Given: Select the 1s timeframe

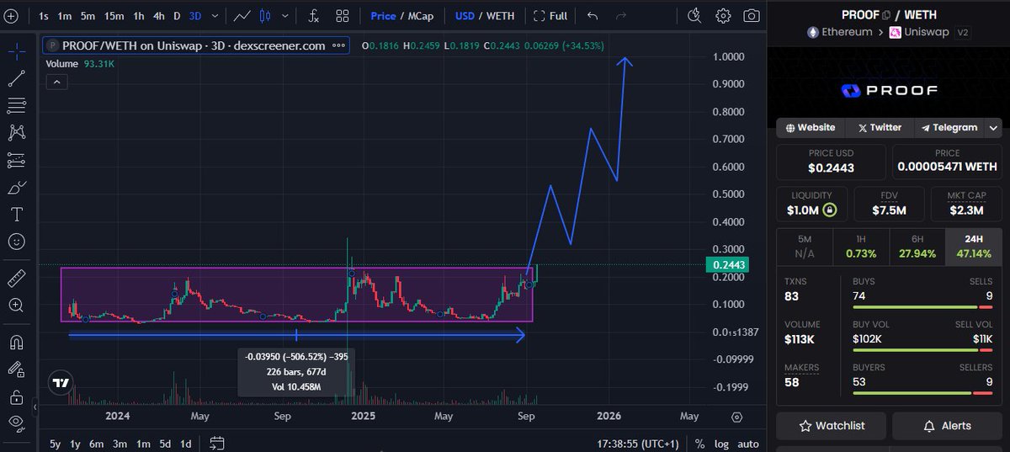Looking at the screenshot, I should pyautogui.click(x=44, y=15).
